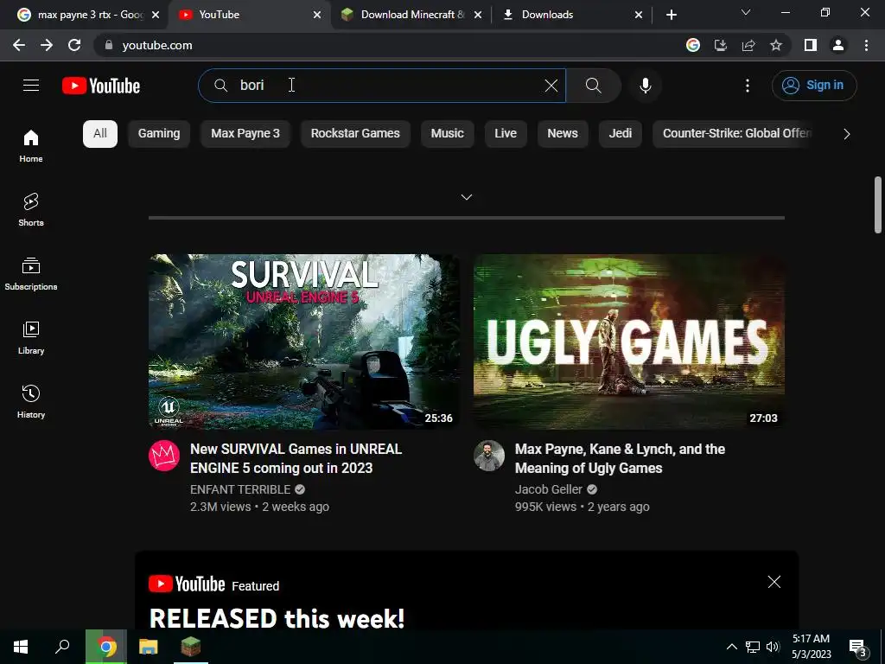Image resolution: width=885 pixels, height=664 pixels.
Task: Open Windows Start menu
Action: 21,647
